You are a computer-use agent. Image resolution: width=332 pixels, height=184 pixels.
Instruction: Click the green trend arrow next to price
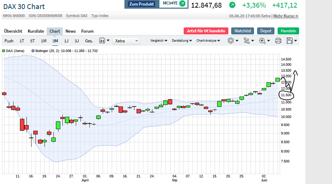tap(232, 5)
